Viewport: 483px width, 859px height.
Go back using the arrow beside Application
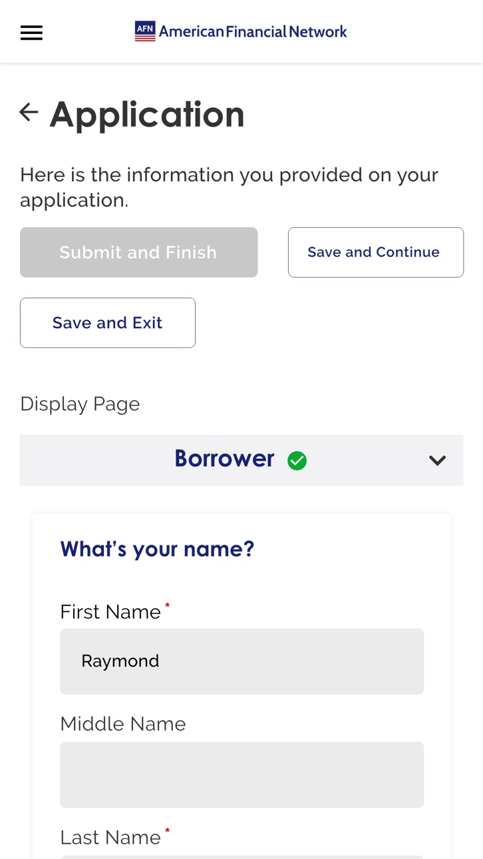click(29, 112)
